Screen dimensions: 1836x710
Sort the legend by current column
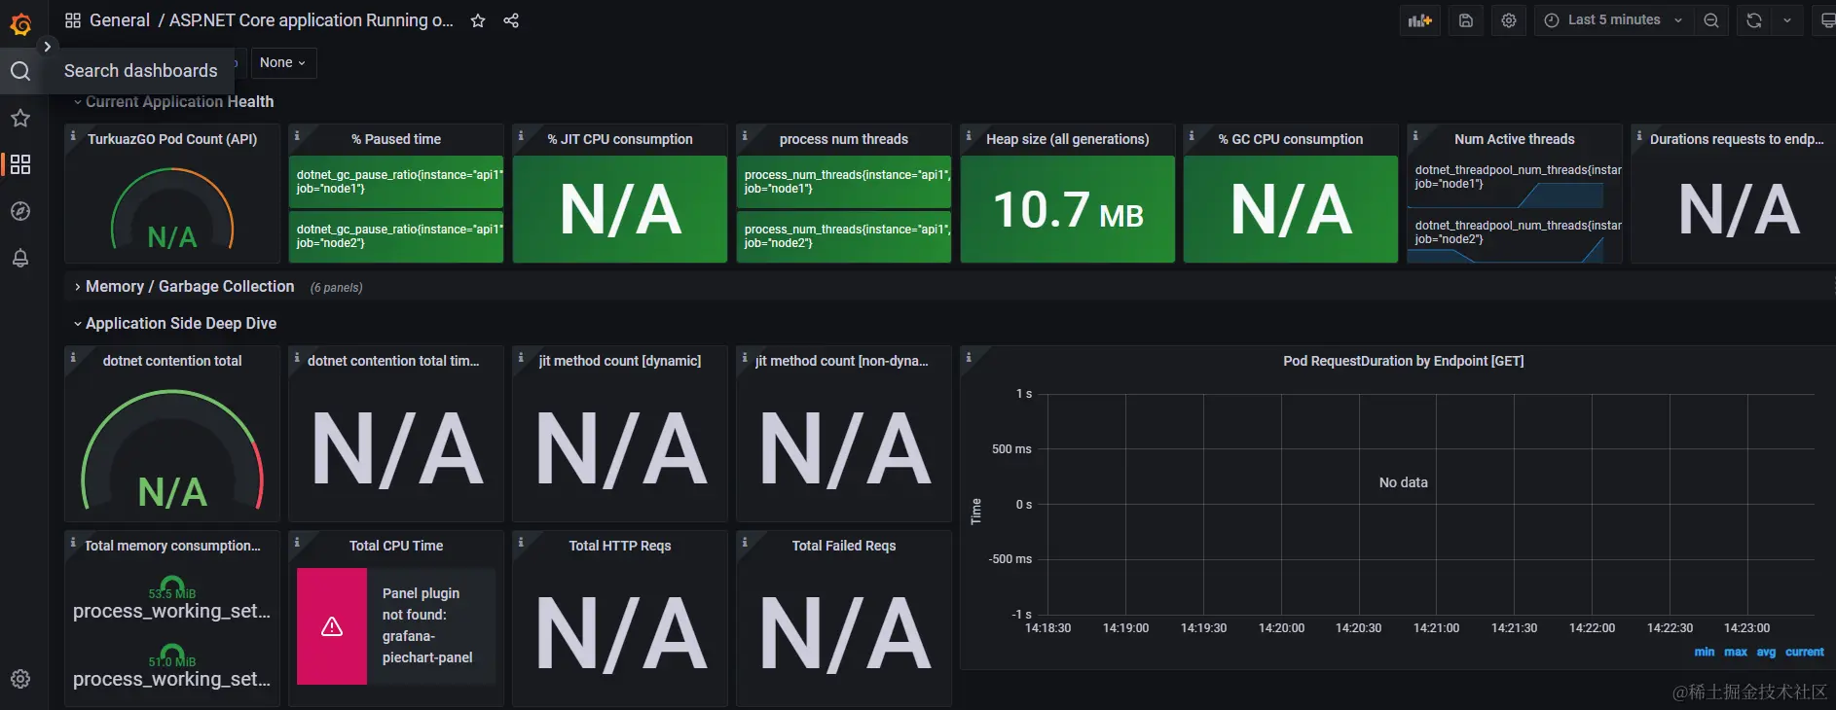pyautogui.click(x=1805, y=653)
